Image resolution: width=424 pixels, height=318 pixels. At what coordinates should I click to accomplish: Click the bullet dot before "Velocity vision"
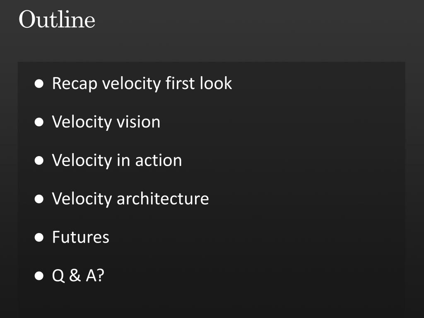point(39,122)
